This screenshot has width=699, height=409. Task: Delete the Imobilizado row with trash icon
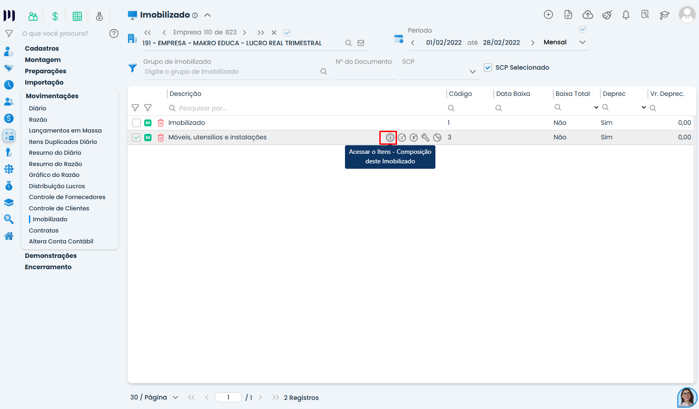[161, 123]
